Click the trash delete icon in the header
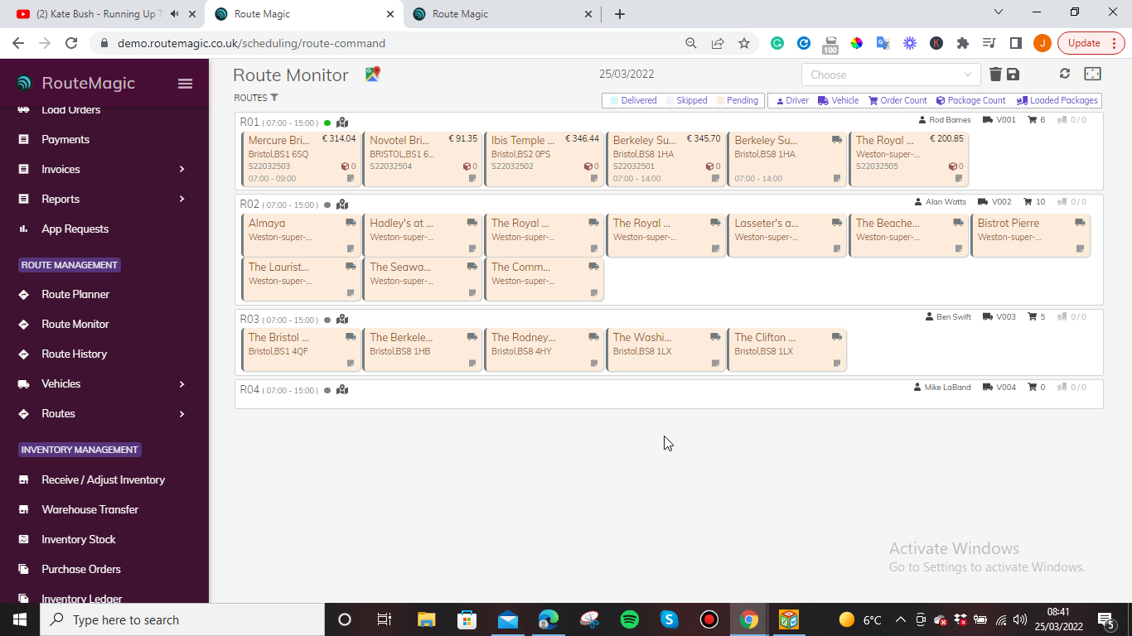This screenshot has height=636, width=1132. pos(995,75)
